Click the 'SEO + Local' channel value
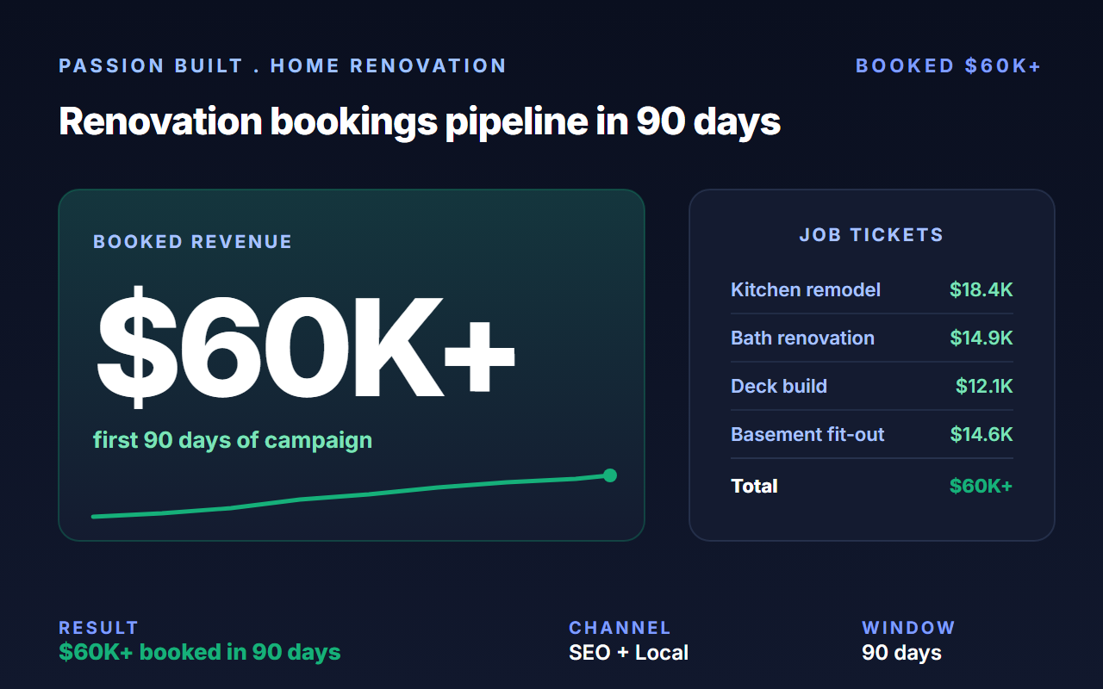This screenshot has height=689, width=1103. (628, 653)
